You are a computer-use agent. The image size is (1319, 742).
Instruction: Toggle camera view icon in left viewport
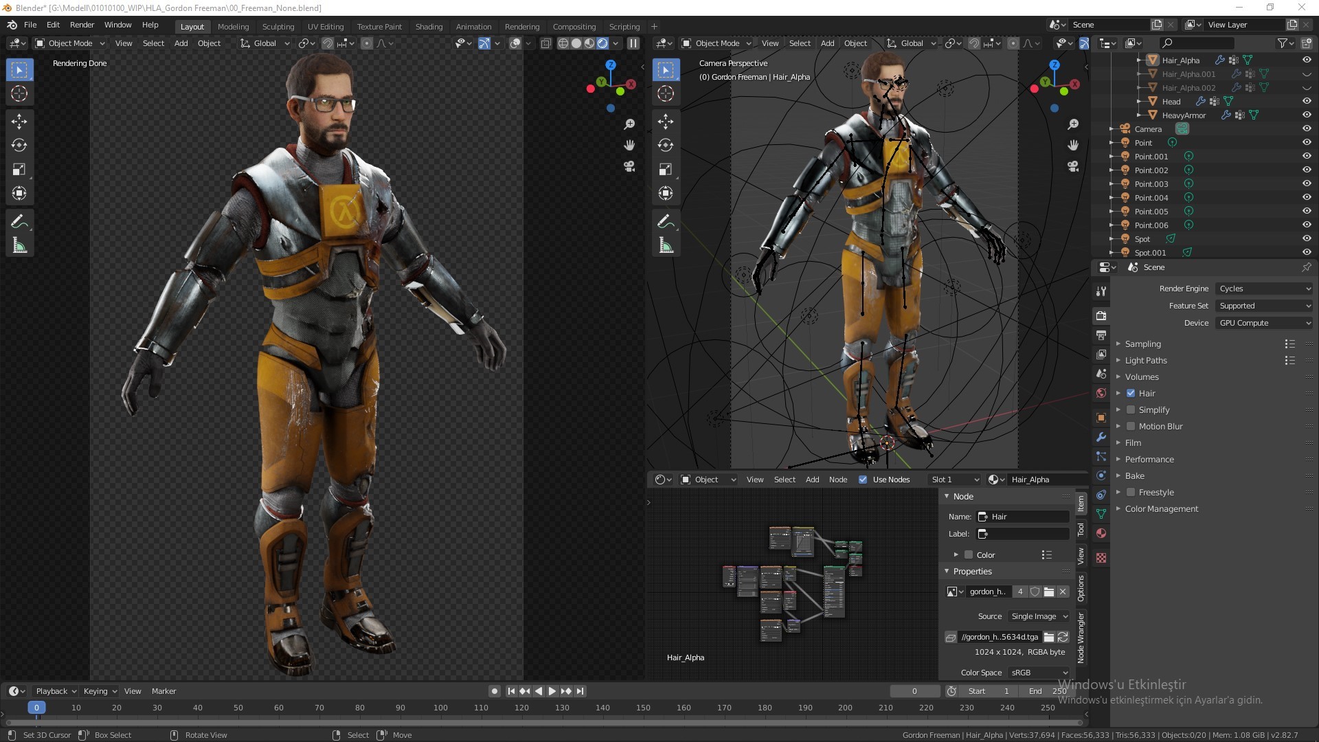(629, 166)
